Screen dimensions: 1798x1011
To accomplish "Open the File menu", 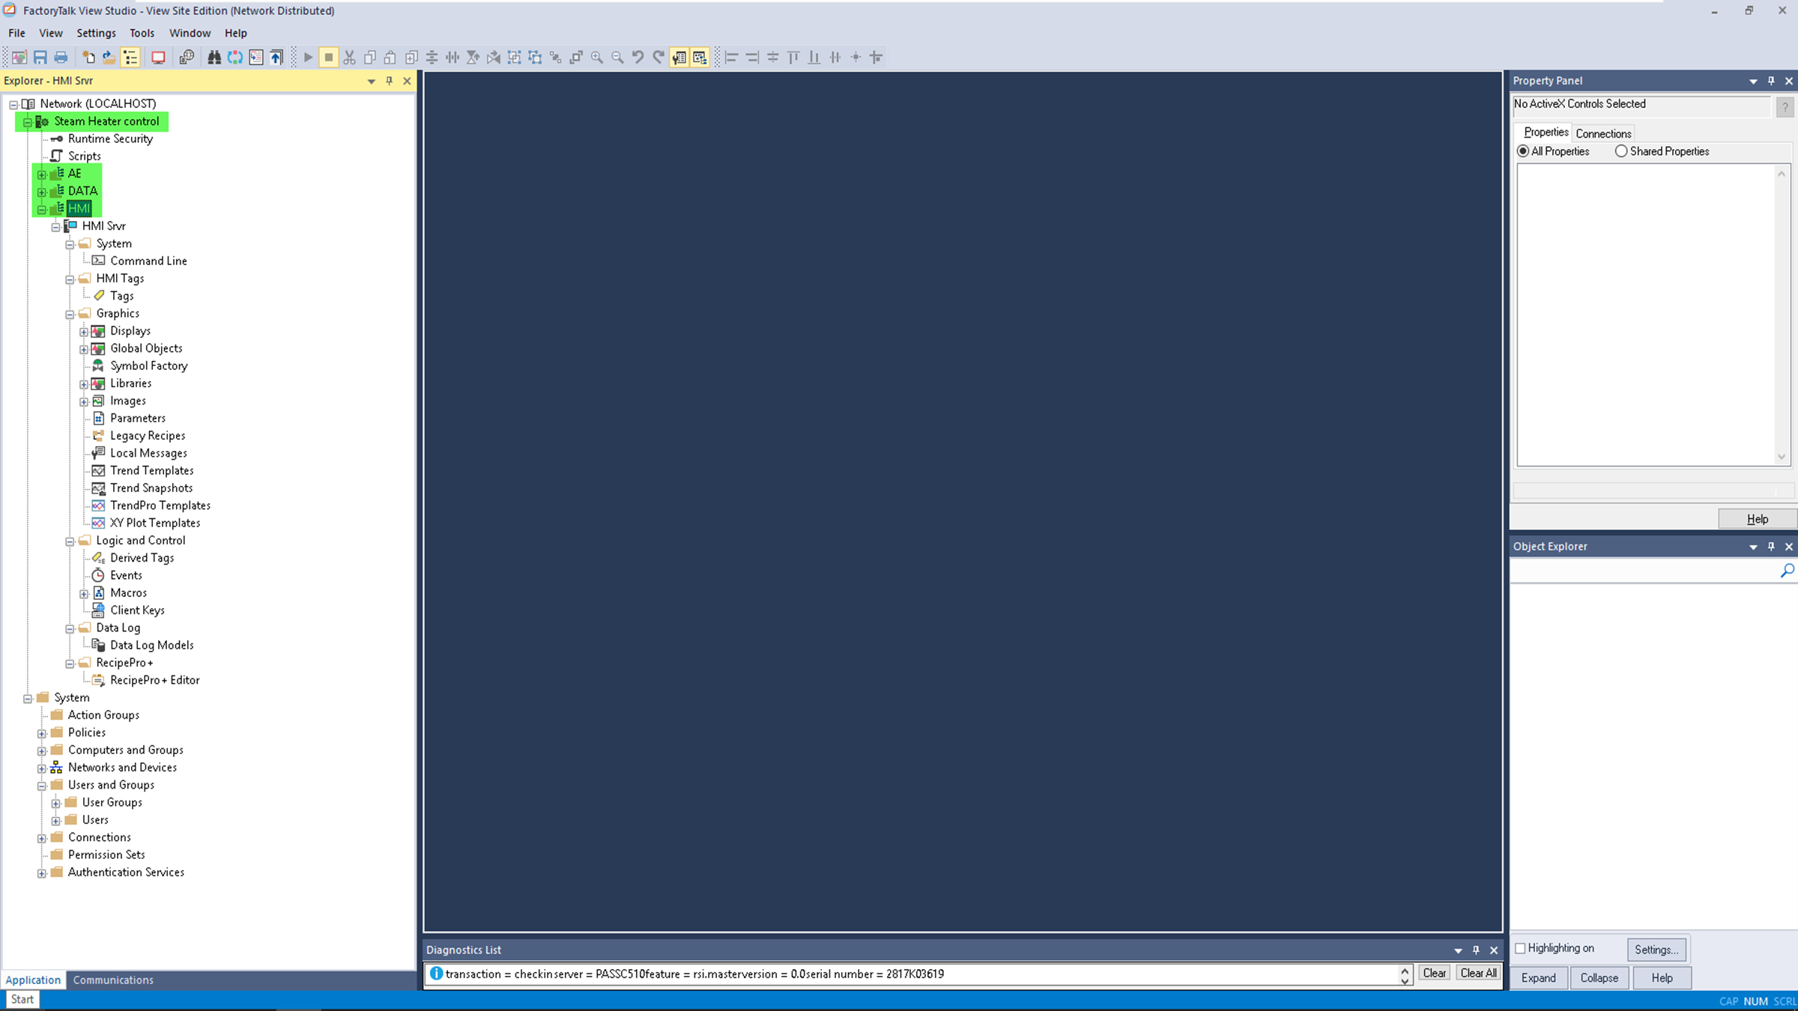I will [16, 33].
